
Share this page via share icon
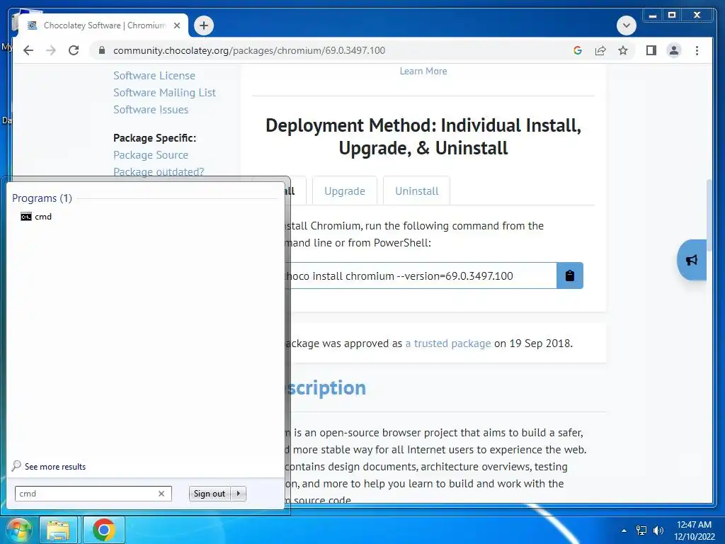pyautogui.click(x=600, y=50)
